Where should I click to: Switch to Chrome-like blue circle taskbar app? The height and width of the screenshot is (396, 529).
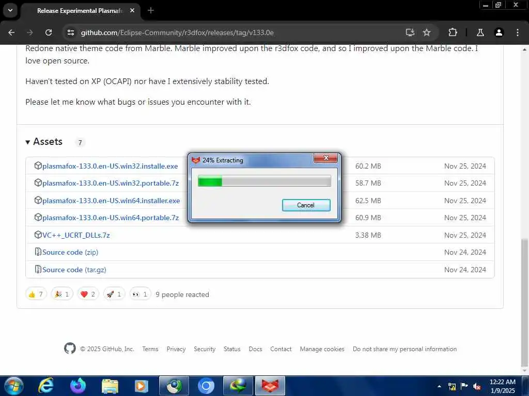[x=206, y=386]
